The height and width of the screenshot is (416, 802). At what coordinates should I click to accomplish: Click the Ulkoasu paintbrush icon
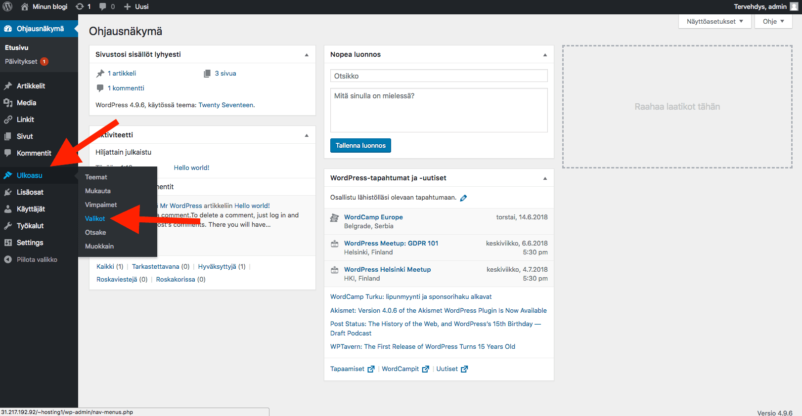click(x=8, y=175)
